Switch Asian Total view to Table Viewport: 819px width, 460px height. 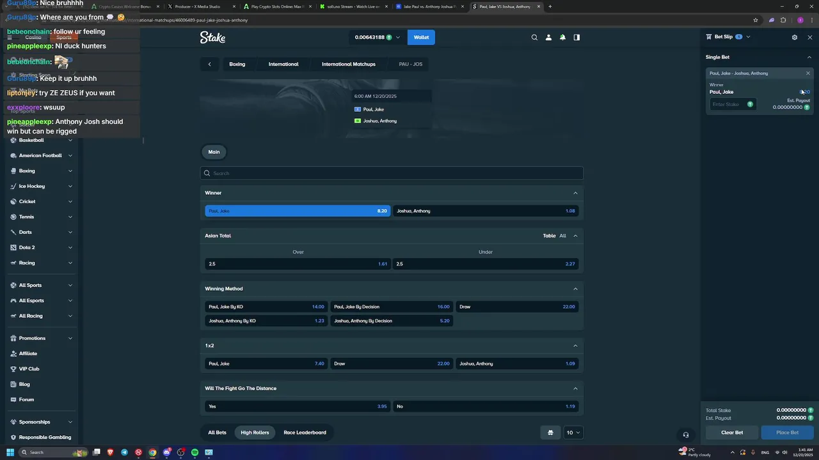tap(549, 236)
